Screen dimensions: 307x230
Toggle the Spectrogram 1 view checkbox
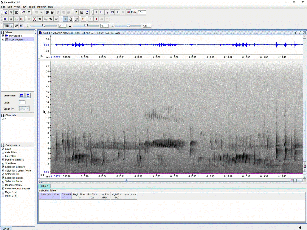point(3,40)
